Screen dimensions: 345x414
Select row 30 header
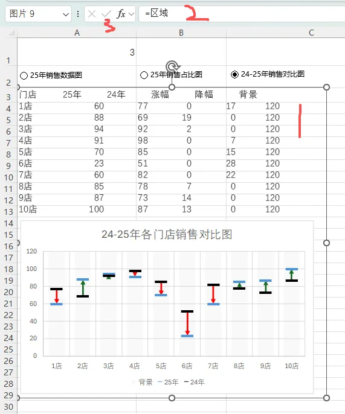point(8,407)
